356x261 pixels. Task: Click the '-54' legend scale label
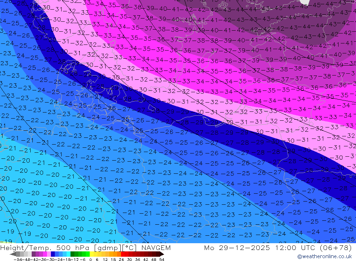(x=18, y=260)
